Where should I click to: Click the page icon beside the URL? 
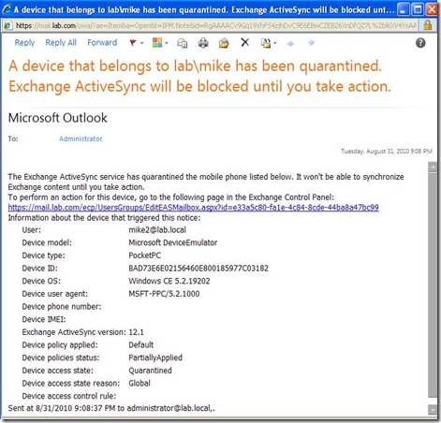coord(8,25)
